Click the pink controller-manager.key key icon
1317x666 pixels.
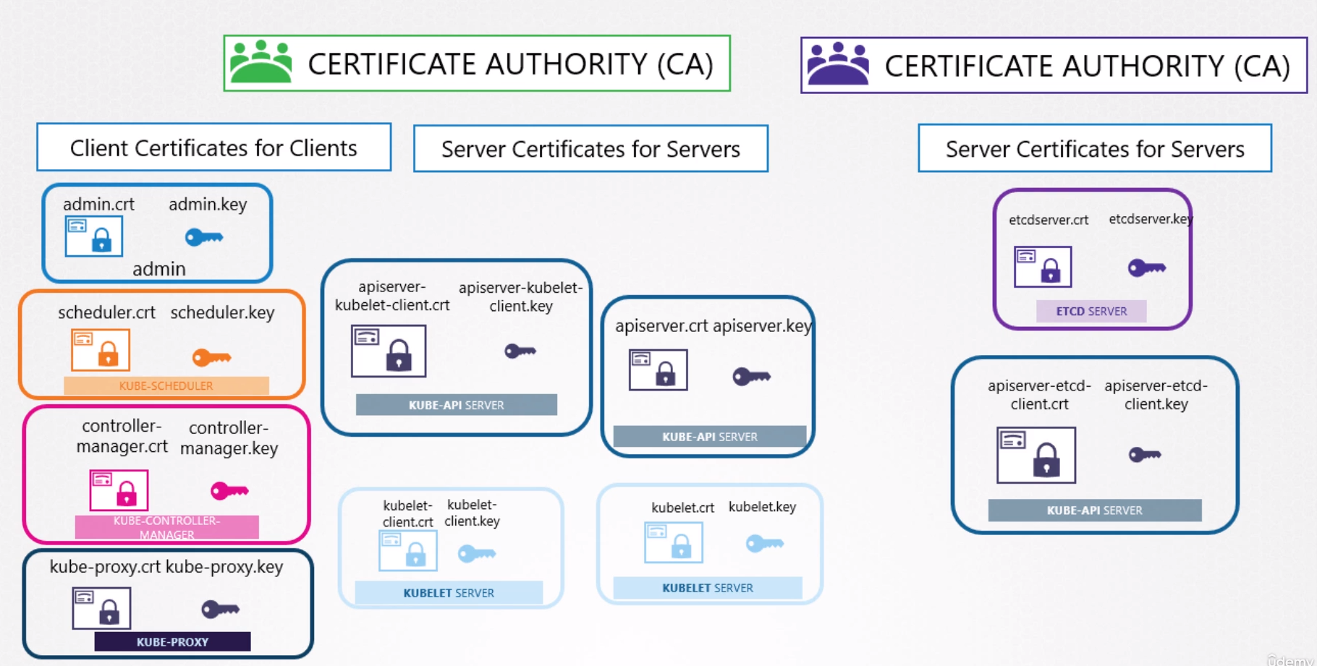(229, 491)
